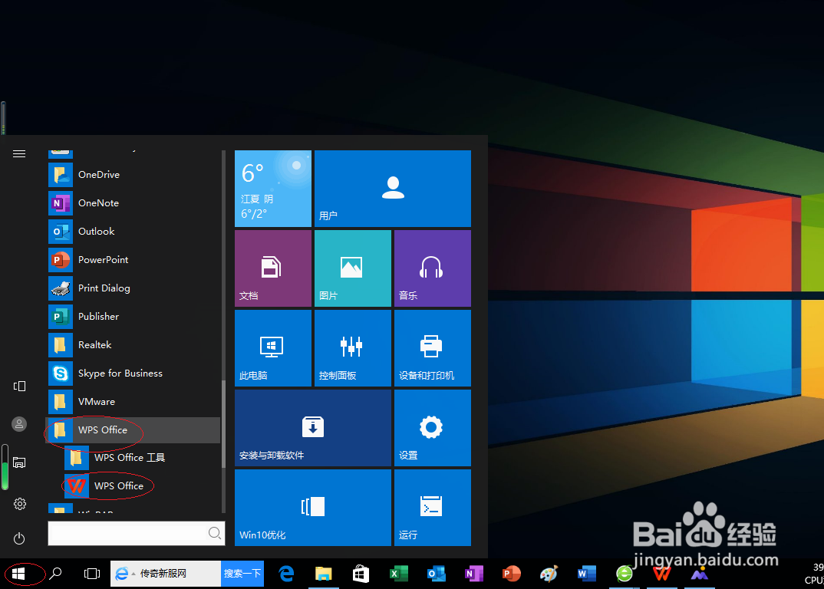Open Excel from taskbar
The width and height of the screenshot is (824, 589).
point(399,574)
